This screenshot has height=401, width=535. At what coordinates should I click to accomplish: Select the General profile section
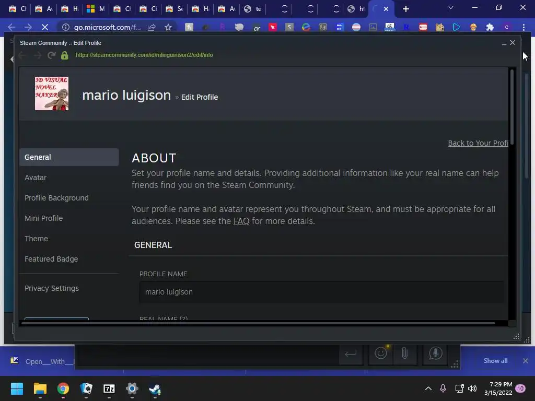(69, 157)
